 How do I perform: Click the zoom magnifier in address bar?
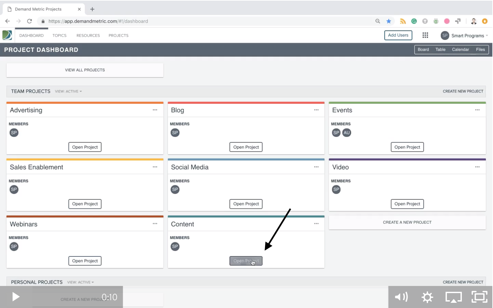378,21
